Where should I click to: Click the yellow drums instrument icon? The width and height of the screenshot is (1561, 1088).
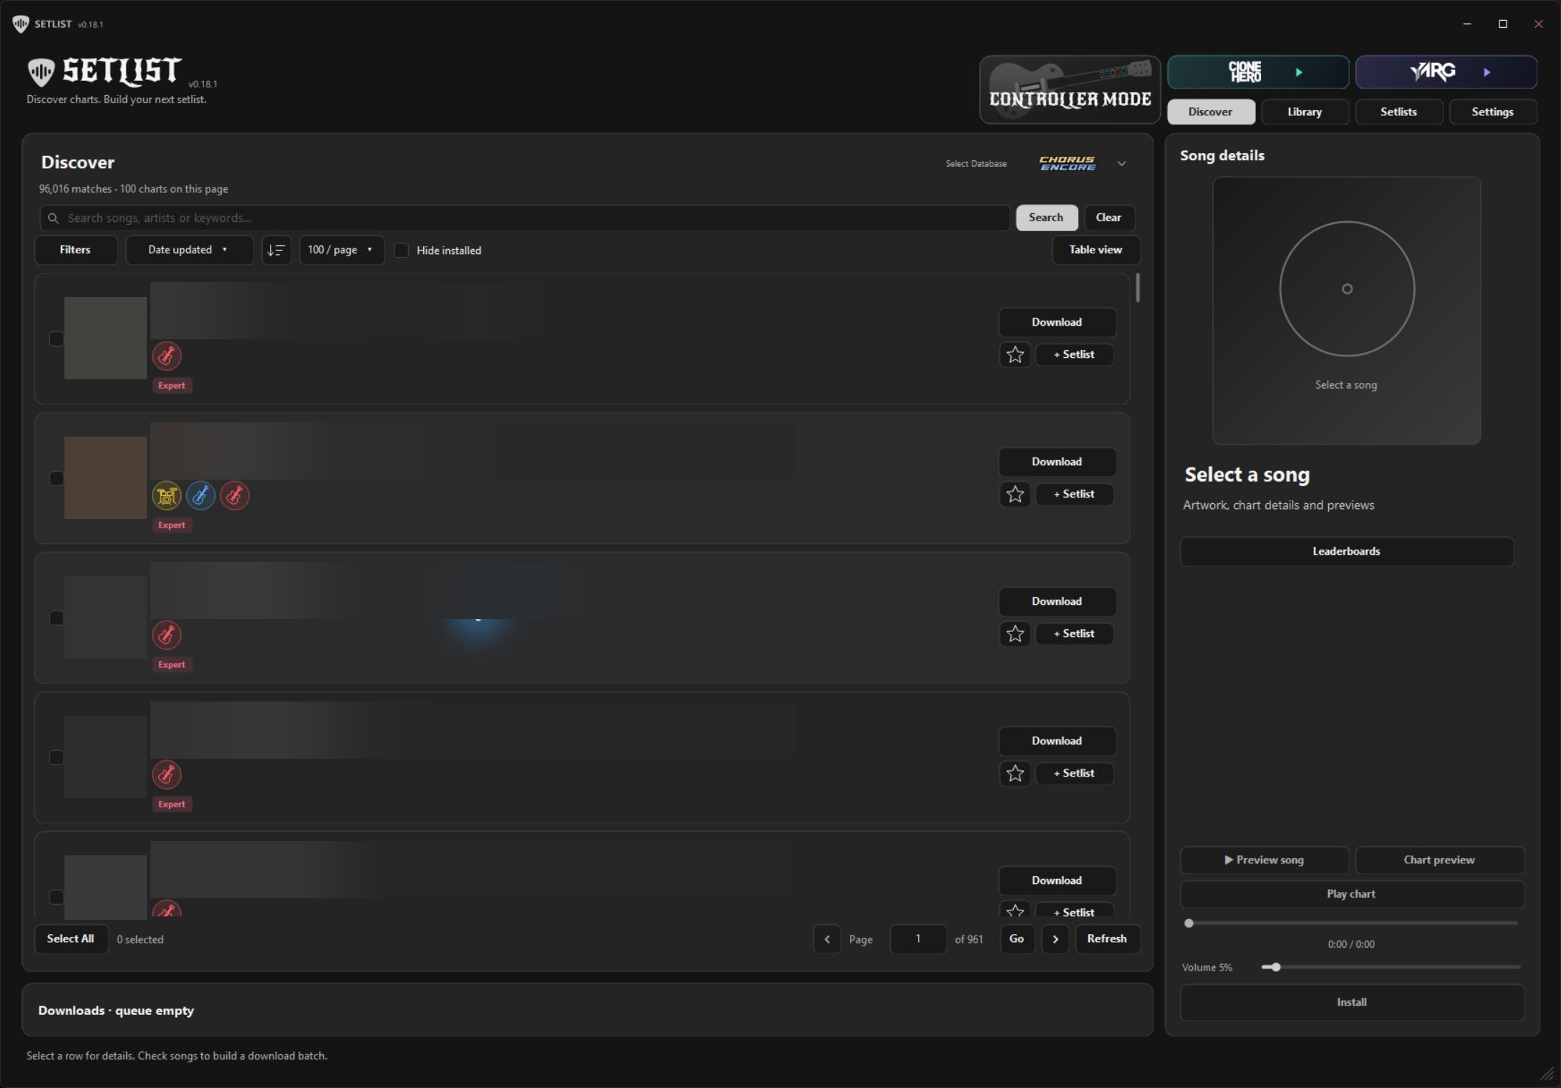click(167, 495)
